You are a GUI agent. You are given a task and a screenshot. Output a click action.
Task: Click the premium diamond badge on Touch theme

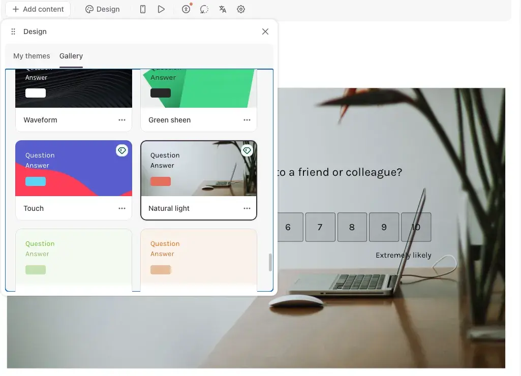pyautogui.click(x=122, y=150)
